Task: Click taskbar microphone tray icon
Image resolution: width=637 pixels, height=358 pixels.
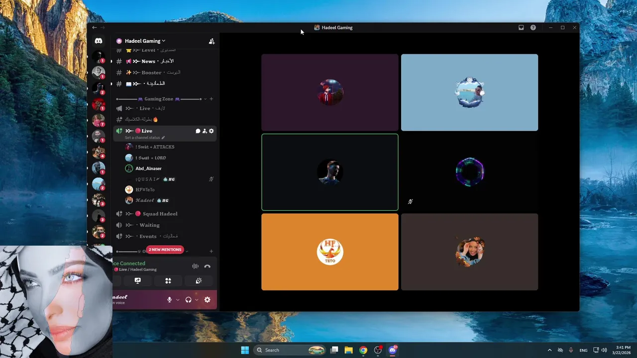Action: pos(571,350)
